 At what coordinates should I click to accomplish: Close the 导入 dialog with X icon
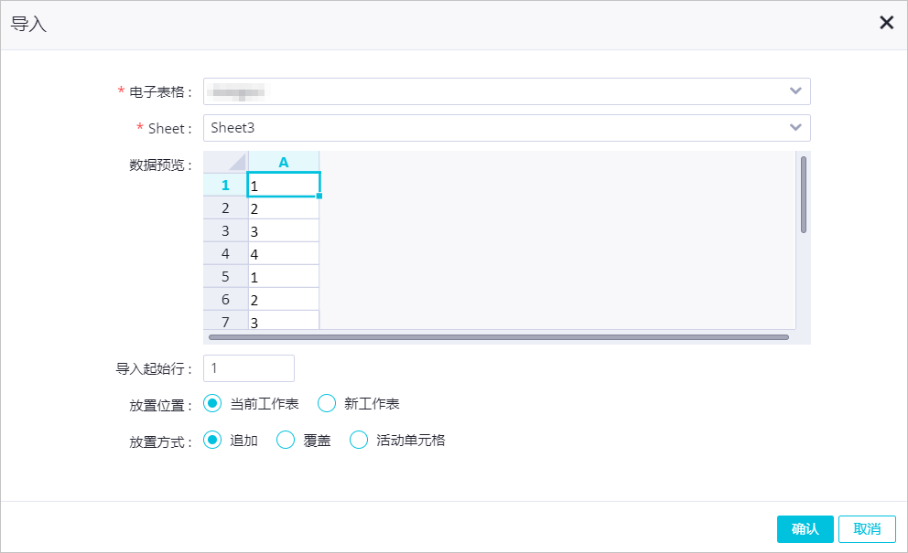pyautogui.click(x=886, y=23)
